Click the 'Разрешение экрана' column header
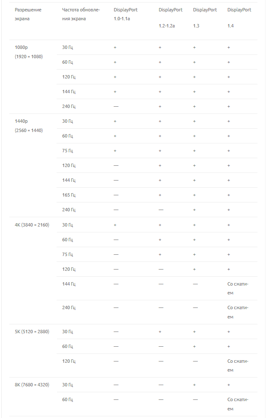 pos(28,14)
